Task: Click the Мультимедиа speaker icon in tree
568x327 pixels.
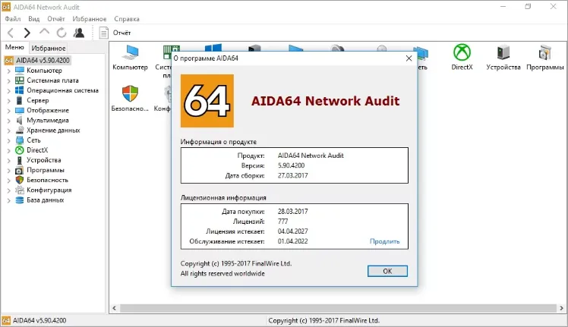Action: (x=20, y=120)
